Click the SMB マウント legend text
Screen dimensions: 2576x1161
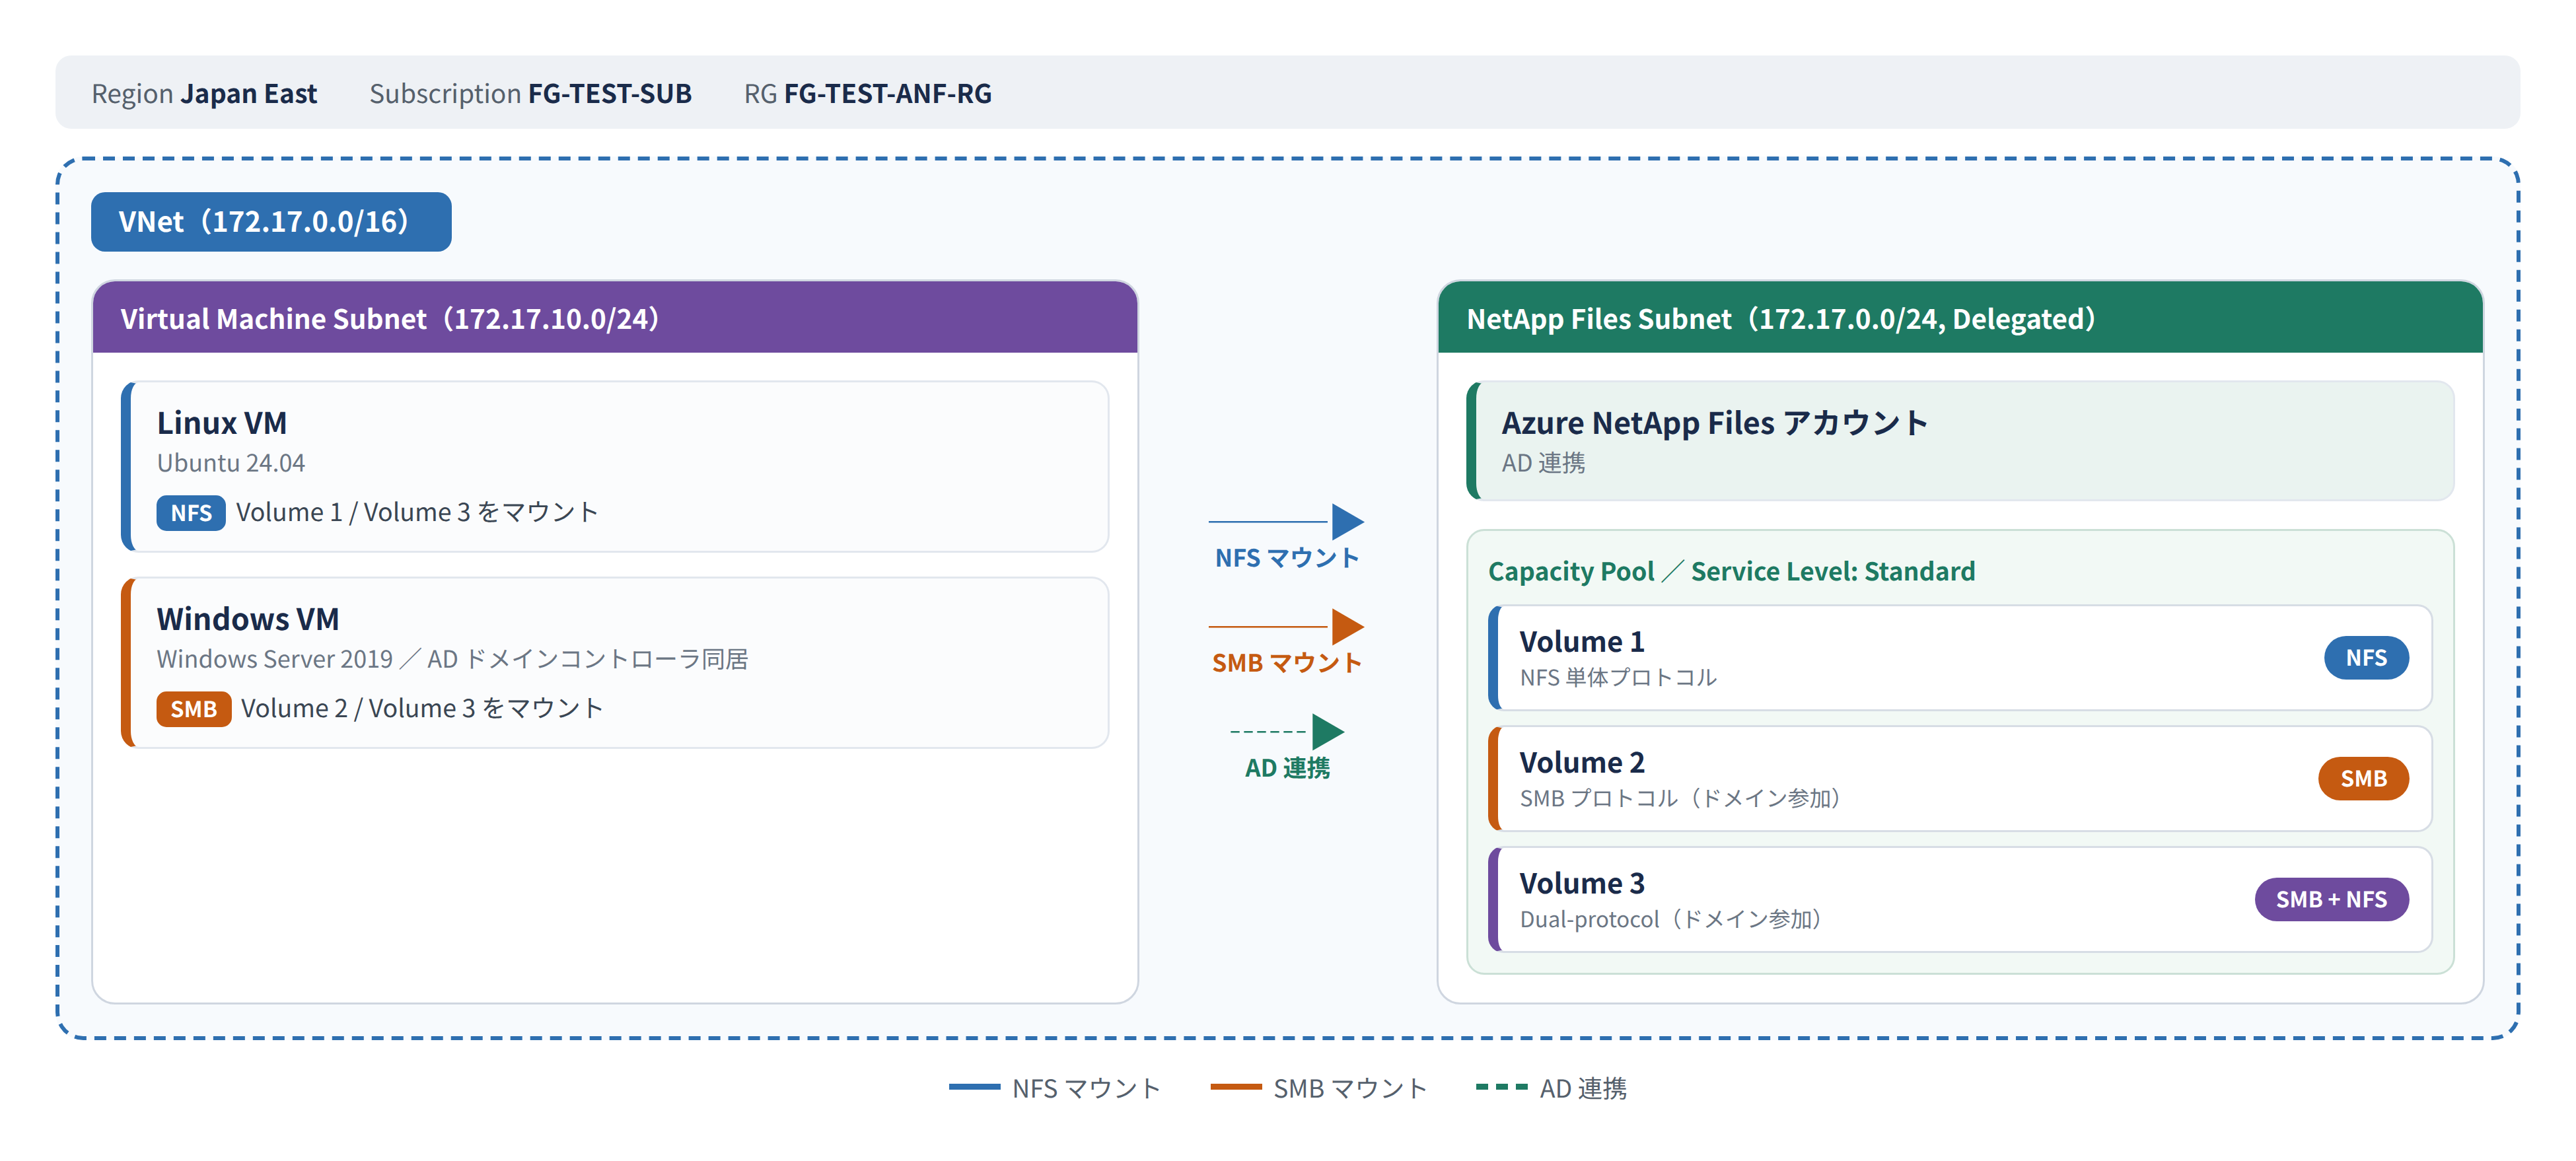(1350, 1088)
